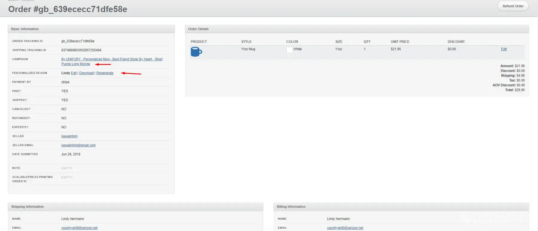Open the email link under Billing Information

click(345, 228)
